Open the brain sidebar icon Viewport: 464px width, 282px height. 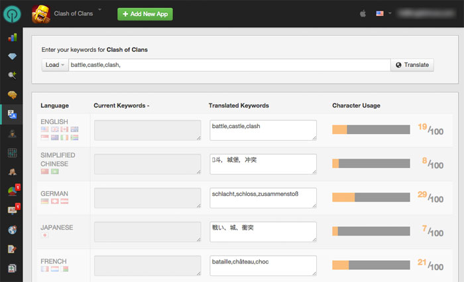(12, 95)
